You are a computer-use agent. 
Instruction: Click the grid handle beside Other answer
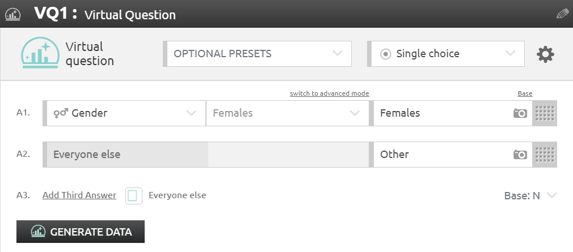click(545, 155)
